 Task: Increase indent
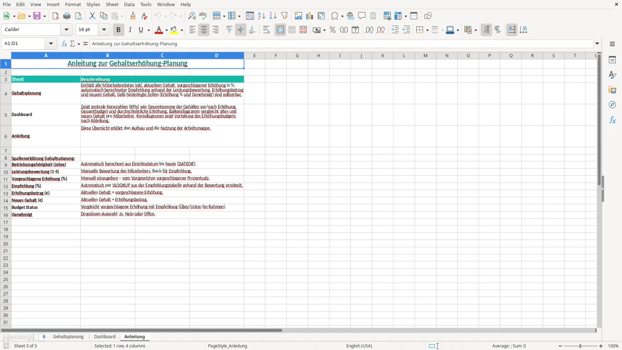coord(395,30)
